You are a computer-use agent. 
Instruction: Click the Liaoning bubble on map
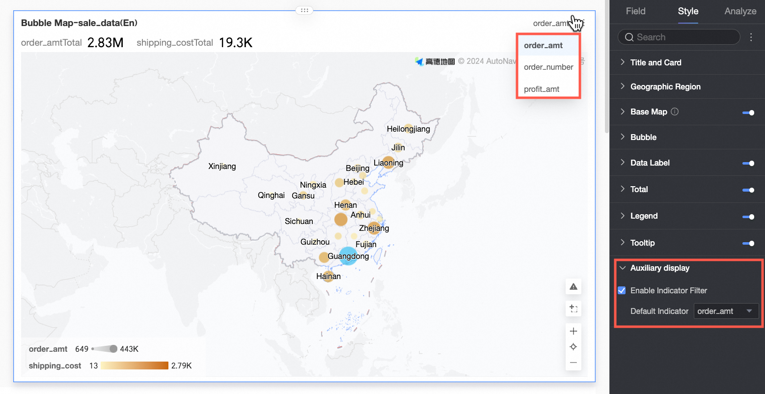point(388,162)
